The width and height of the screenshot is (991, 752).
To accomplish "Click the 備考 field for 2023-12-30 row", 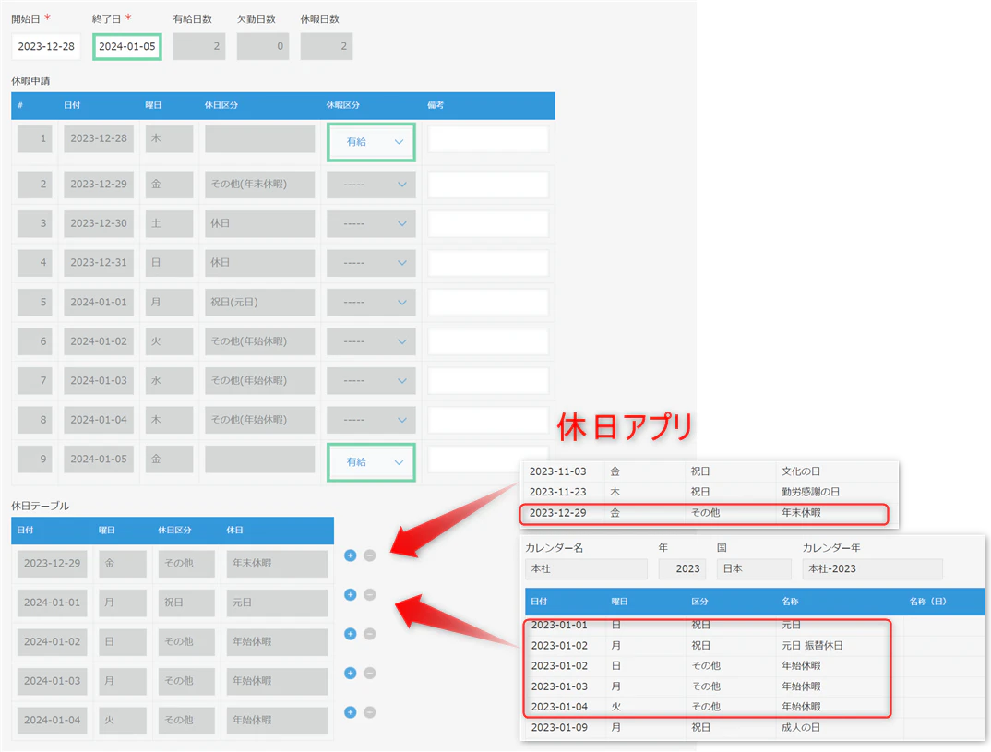I will 488,223.
